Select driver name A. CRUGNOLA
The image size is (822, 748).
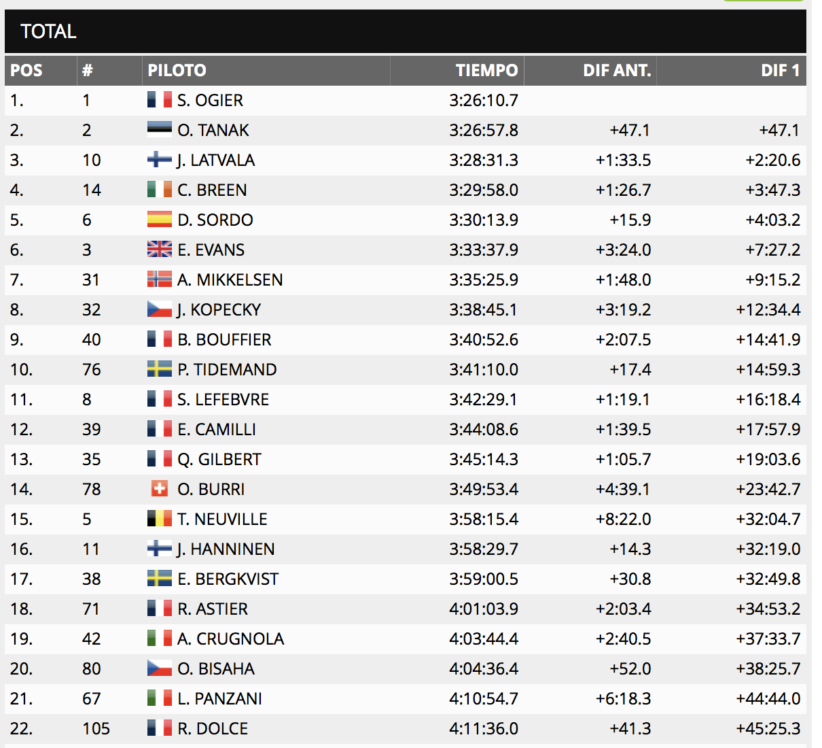230,639
